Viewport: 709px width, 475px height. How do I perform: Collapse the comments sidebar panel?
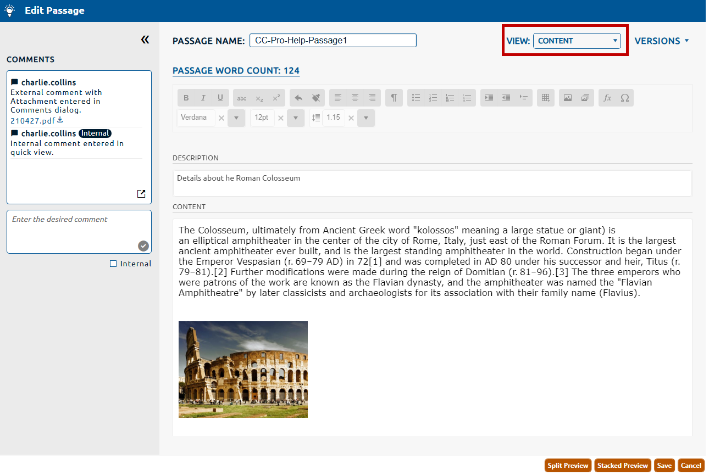pyautogui.click(x=145, y=40)
